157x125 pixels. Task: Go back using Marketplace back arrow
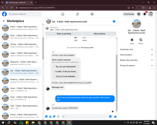point(4,21)
